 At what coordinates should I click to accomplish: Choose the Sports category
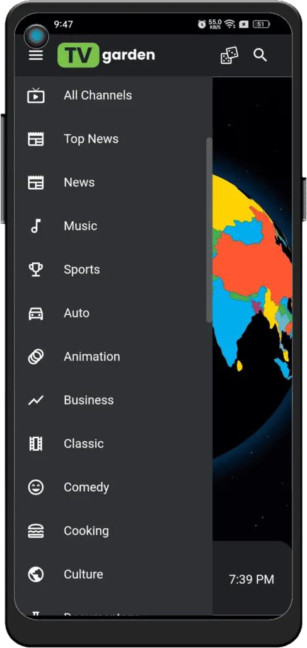pos(113,269)
